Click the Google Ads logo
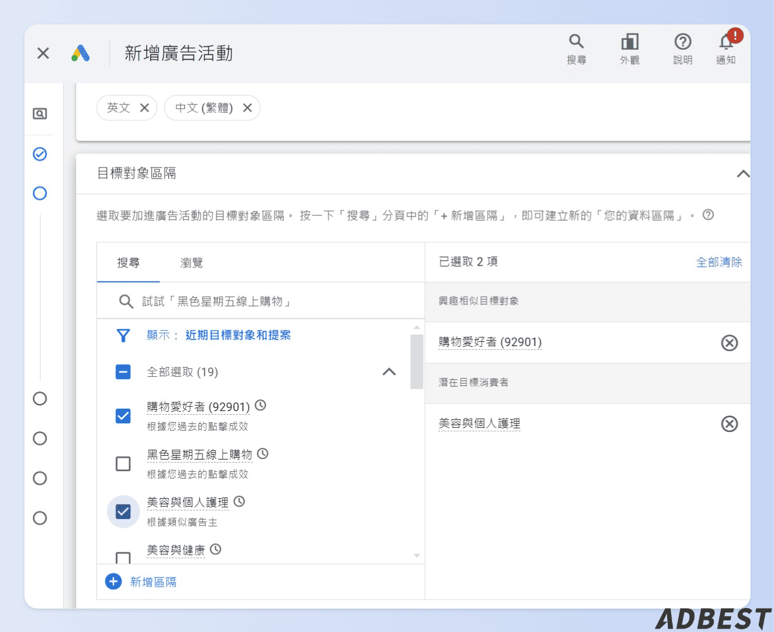This screenshot has height=632, width=774. point(82,53)
